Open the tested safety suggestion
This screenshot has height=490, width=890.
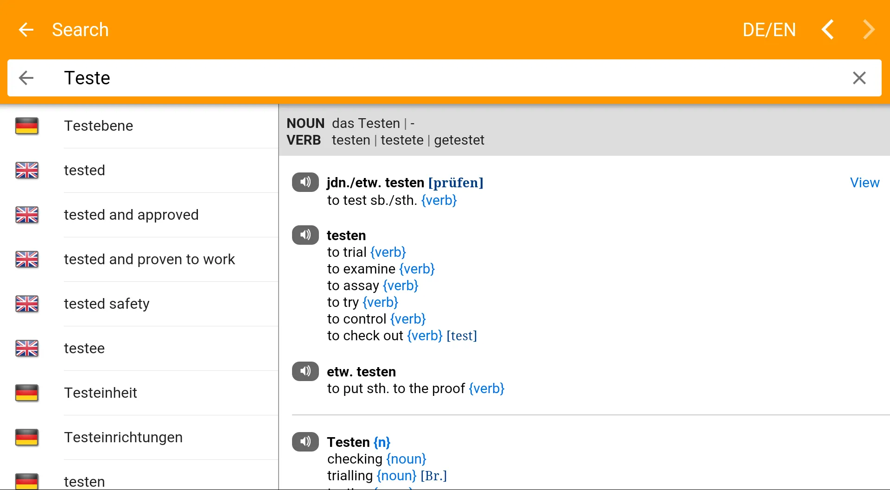[107, 304]
